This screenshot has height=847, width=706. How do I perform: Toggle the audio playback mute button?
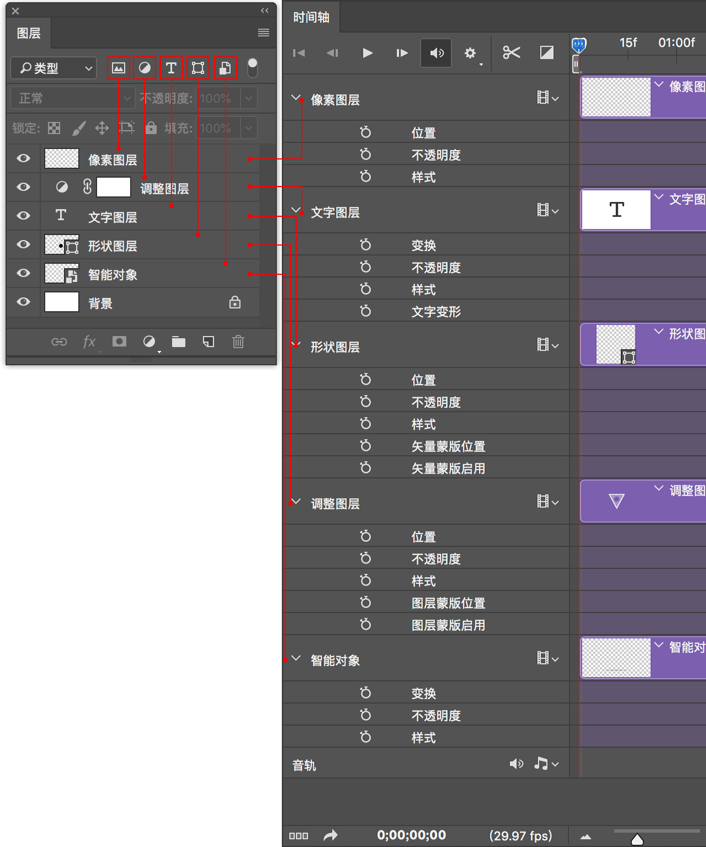[x=436, y=53]
